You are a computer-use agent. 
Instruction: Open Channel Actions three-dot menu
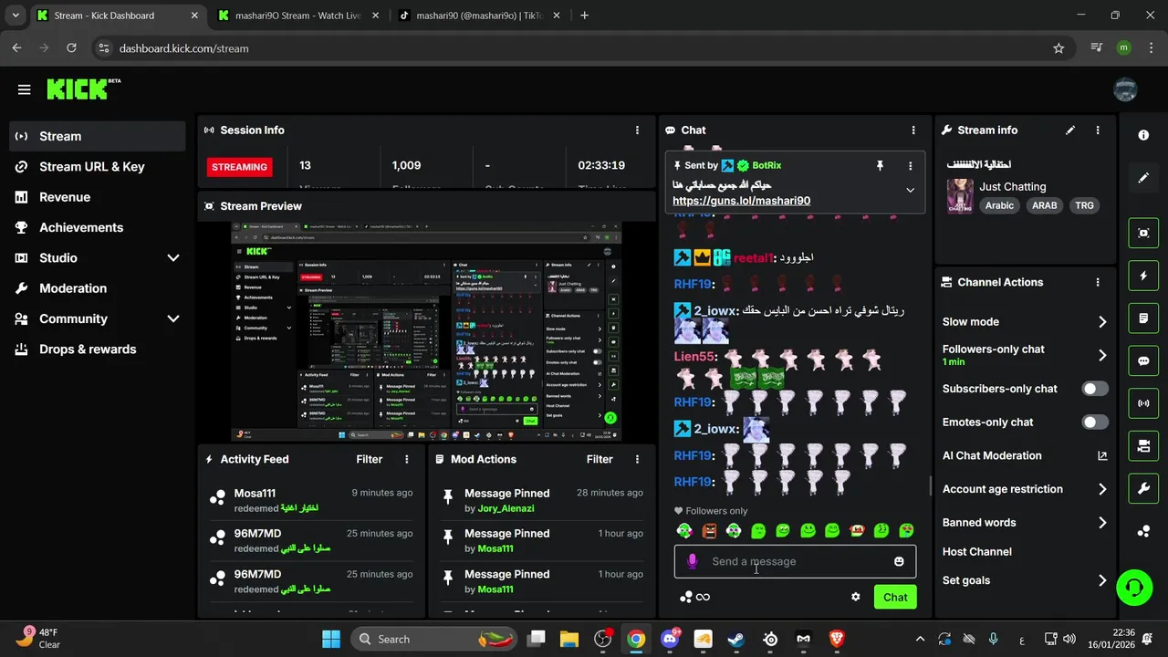(x=1098, y=283)
